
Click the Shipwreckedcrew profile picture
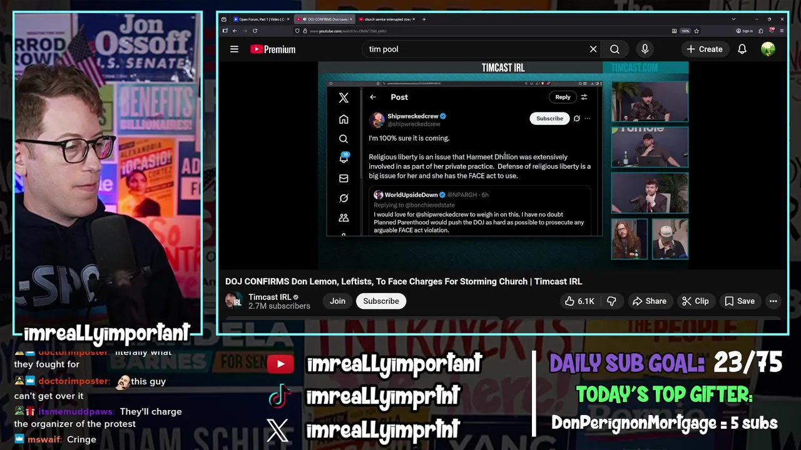(x=377, y=119)
